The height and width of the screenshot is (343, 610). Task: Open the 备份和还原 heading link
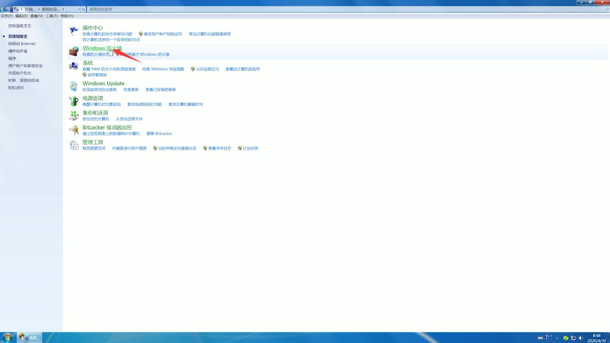point(95,113)
